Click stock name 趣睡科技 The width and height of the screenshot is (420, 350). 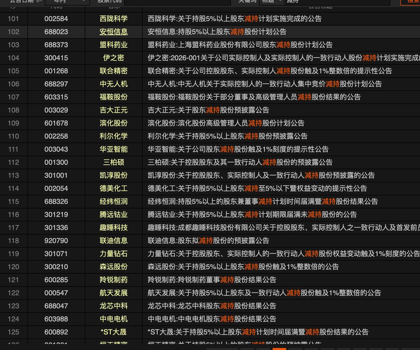(x=114, y=227)
